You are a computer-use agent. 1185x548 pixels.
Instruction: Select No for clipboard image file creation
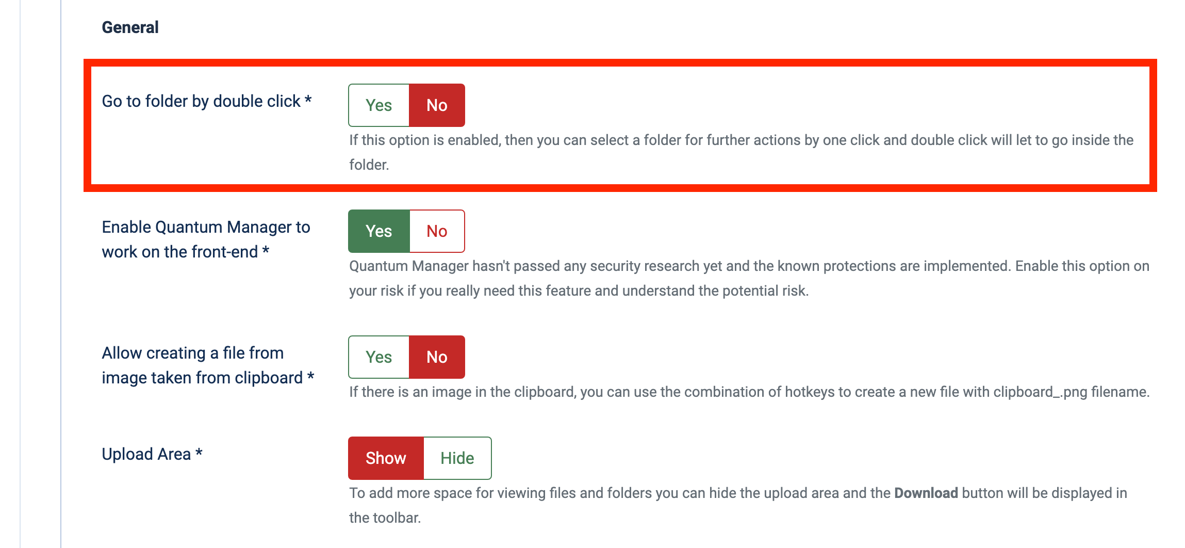coord(437,357)
